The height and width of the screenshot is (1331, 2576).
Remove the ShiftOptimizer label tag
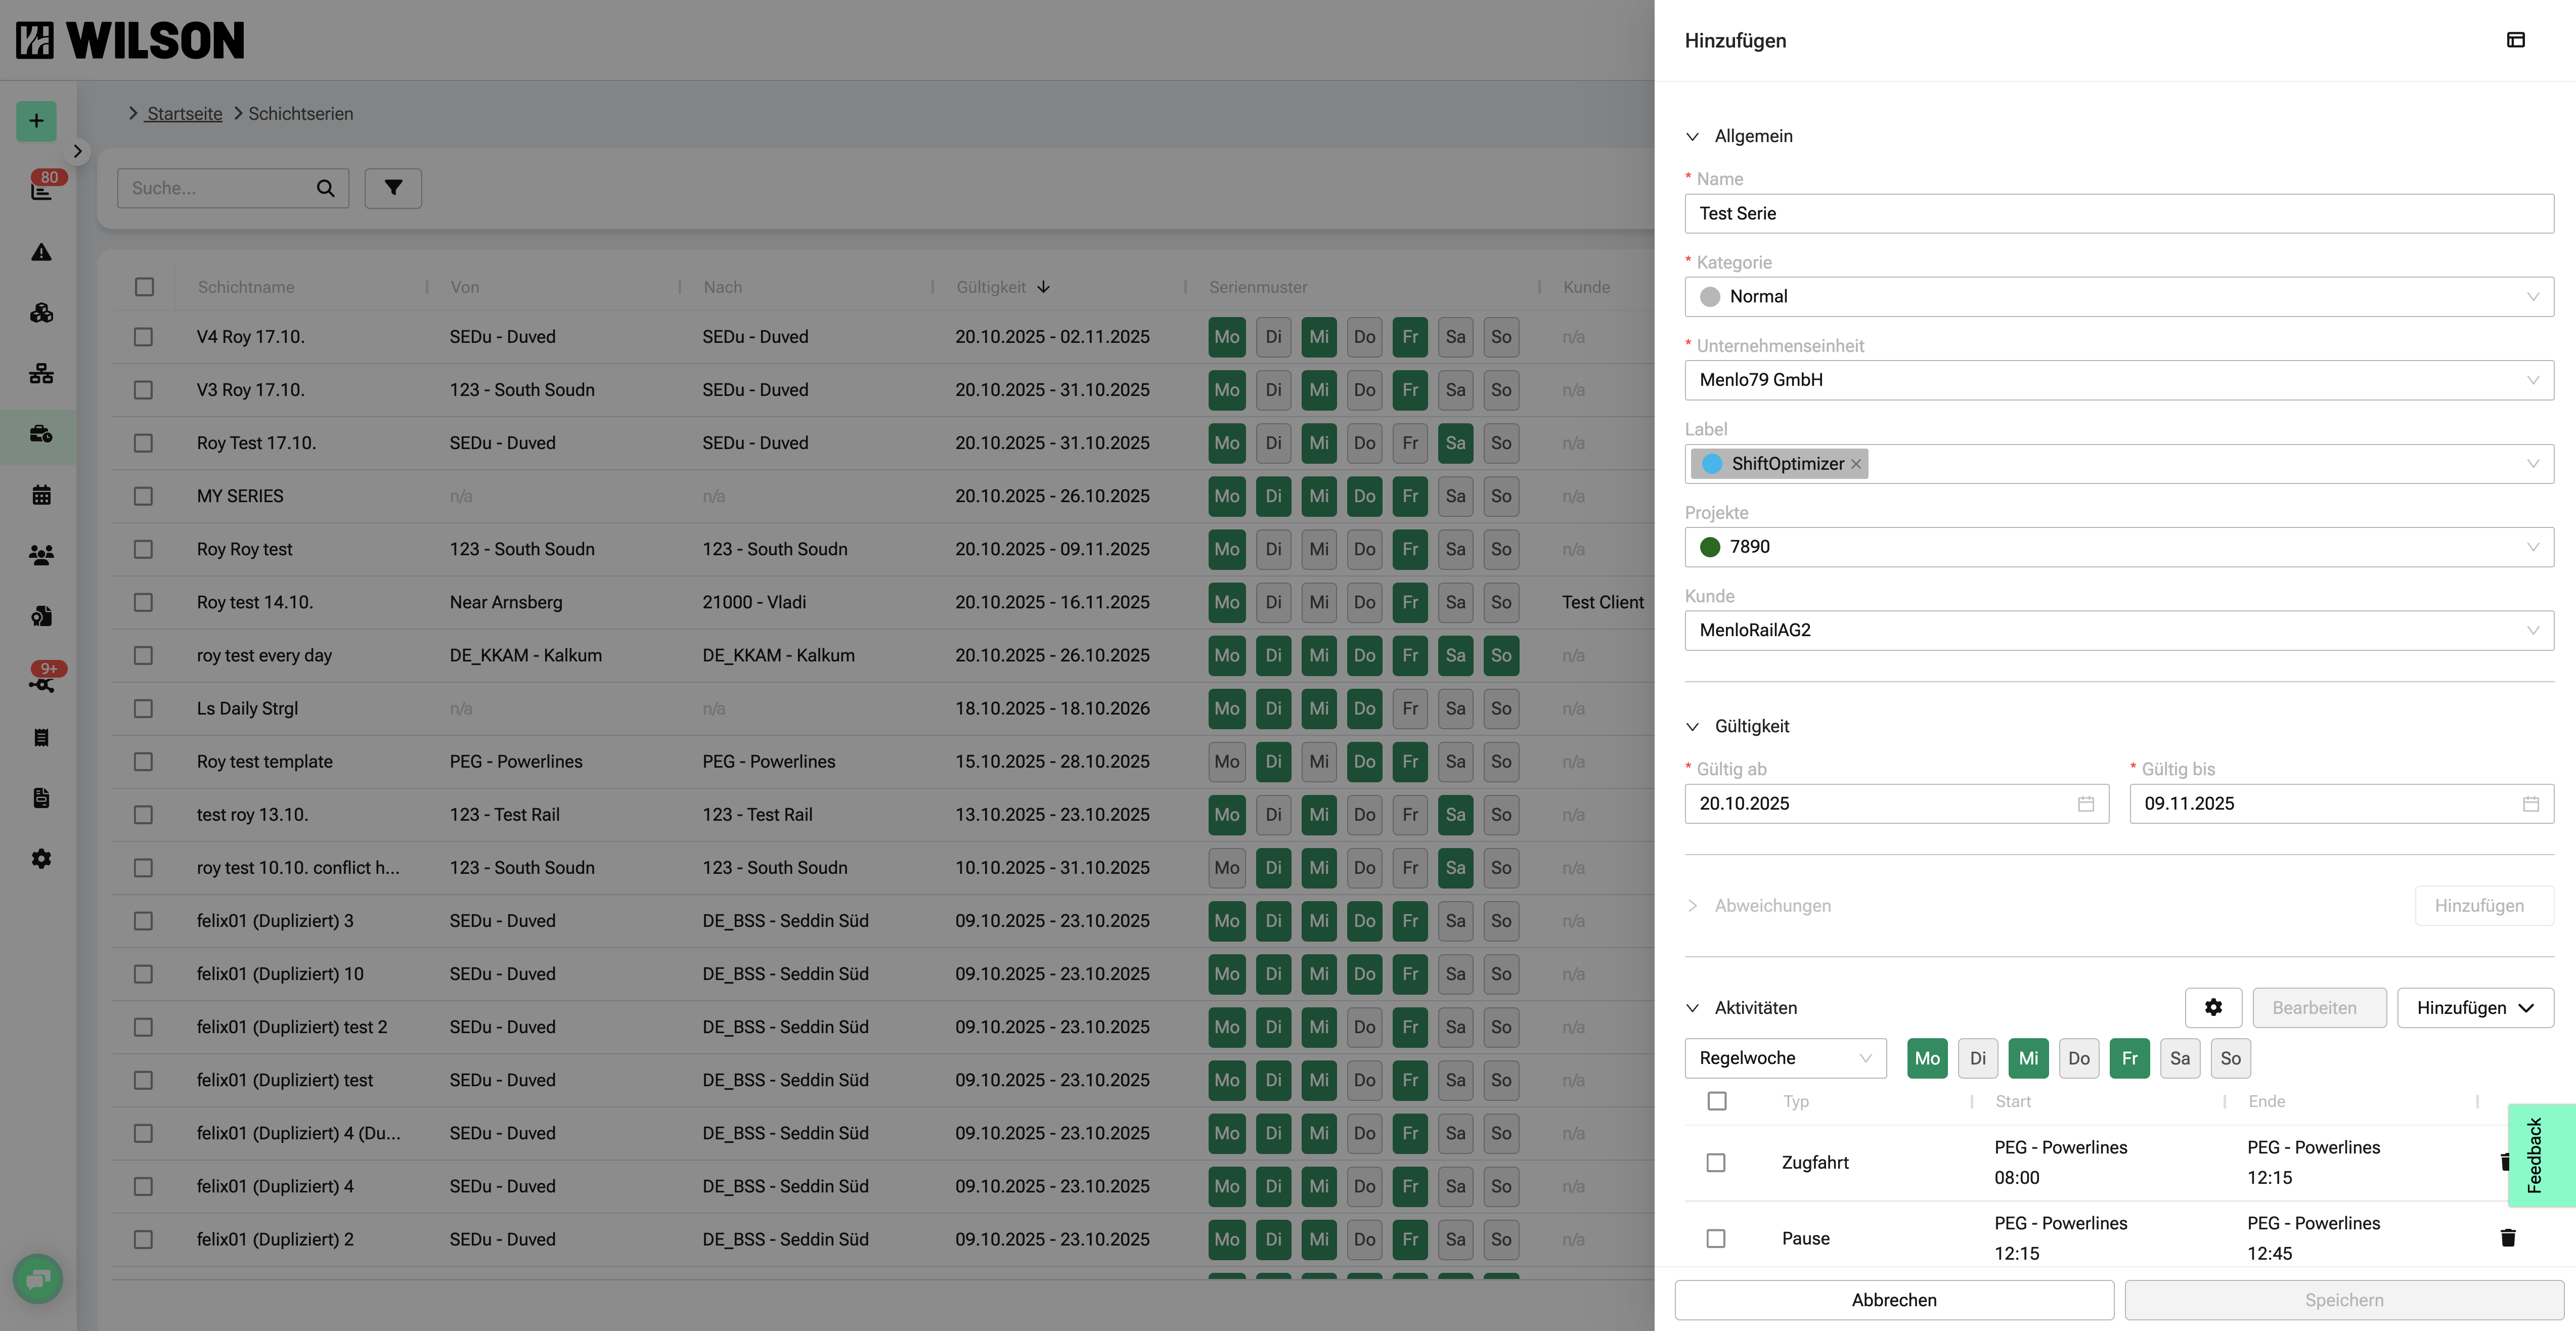tap(1856, 464)
